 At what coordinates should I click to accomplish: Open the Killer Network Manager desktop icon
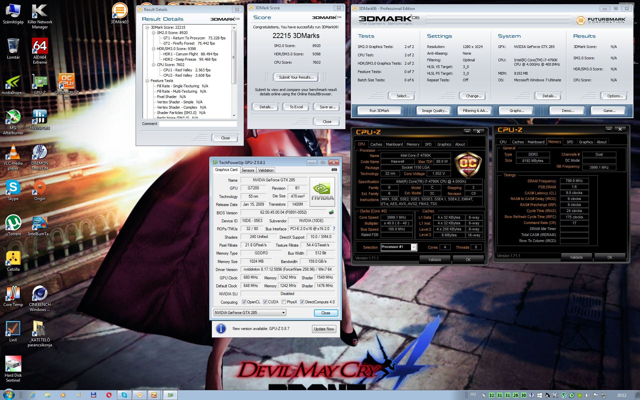tap(40, 16)
